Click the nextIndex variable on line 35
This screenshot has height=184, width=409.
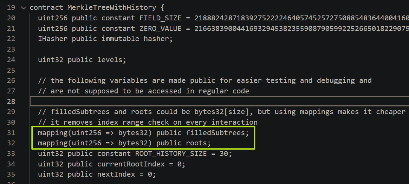coord(116,175)
